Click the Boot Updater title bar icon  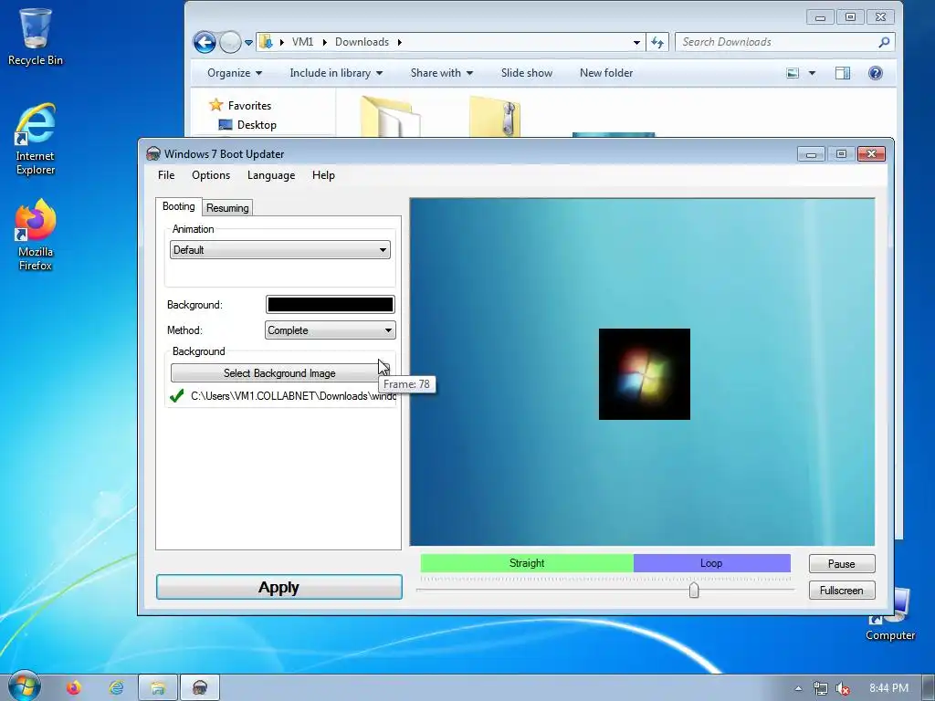click(153, 153)
